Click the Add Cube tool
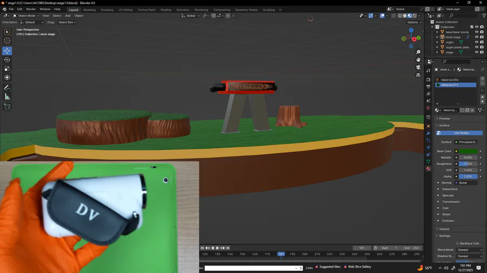This screenshot has width=487, height=273. click(7, 107)
